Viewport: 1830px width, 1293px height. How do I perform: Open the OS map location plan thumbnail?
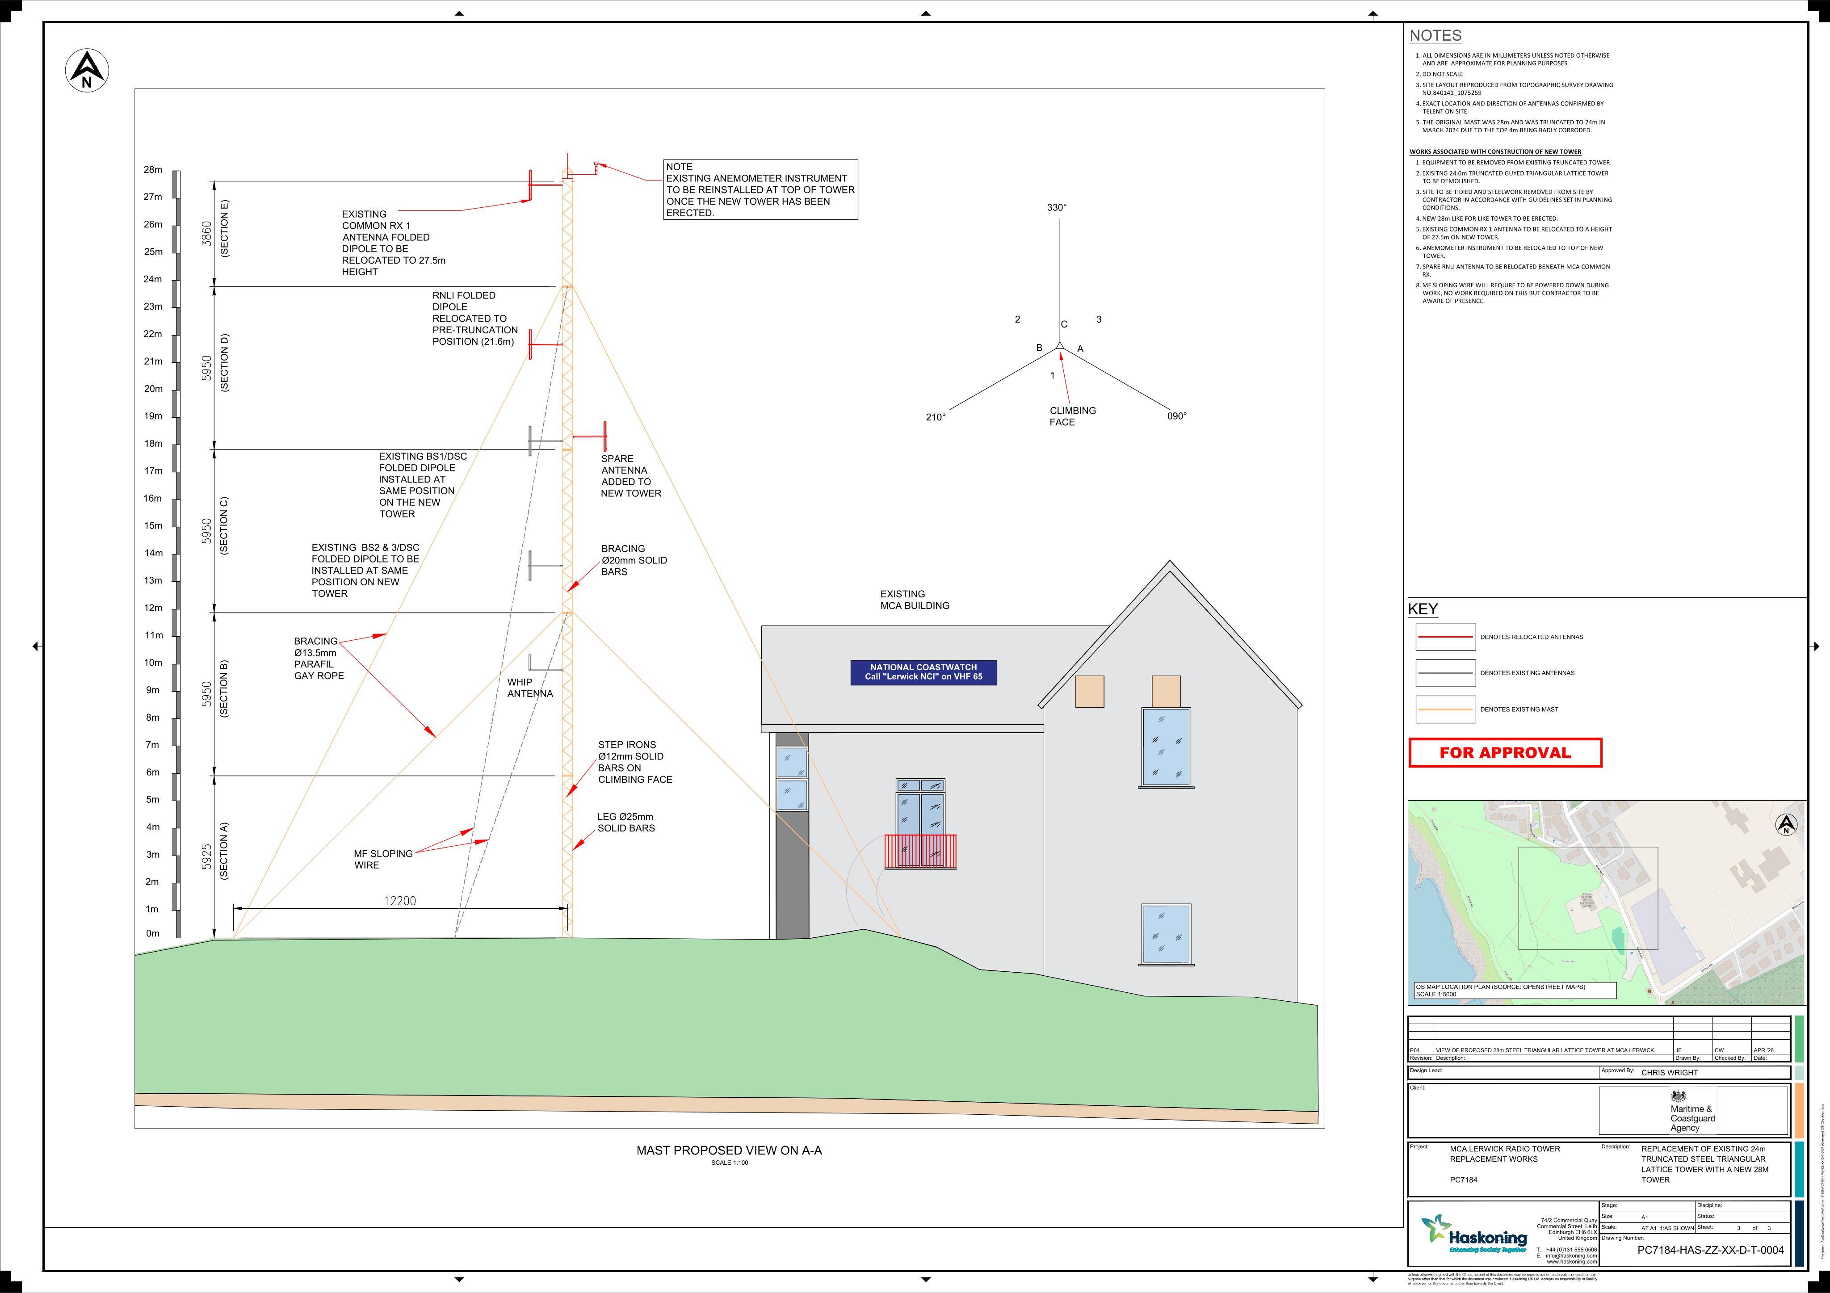pyautogui.click(x=1607, y=903)
